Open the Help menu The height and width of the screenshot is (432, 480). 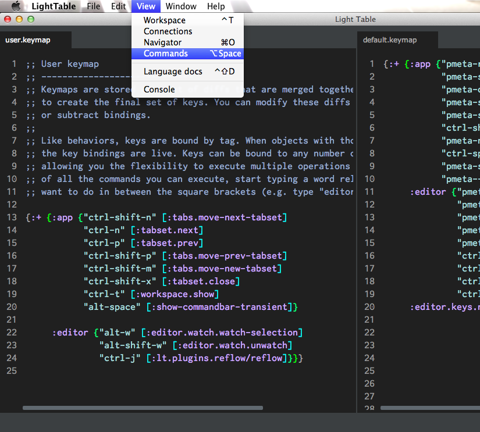[216, 6]
